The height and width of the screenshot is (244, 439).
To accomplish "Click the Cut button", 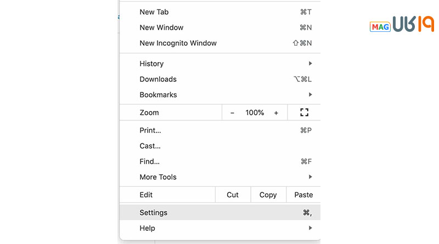I will tap(233, 195).
